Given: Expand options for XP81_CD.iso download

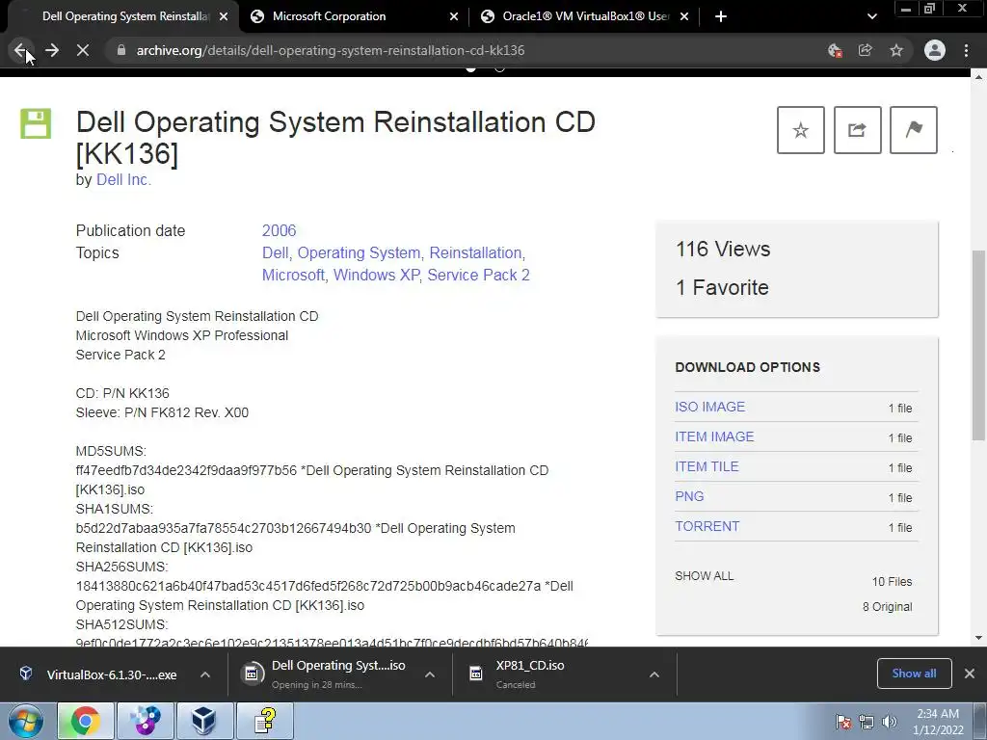Looking at the screenshot, I should coord(654,674).
